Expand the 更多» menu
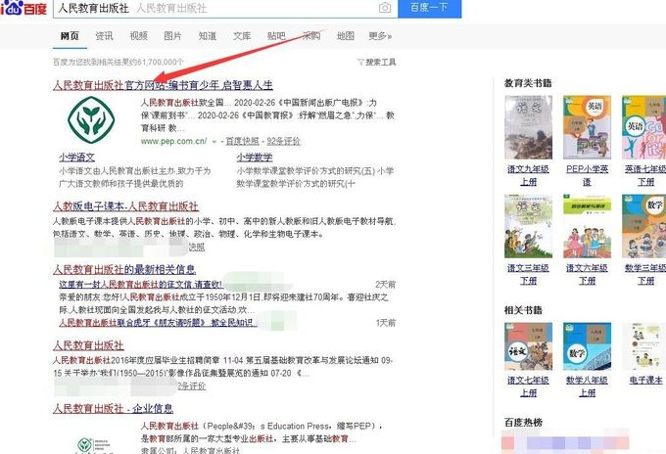This screenshot has width=666, height=454. click(380, 36)
